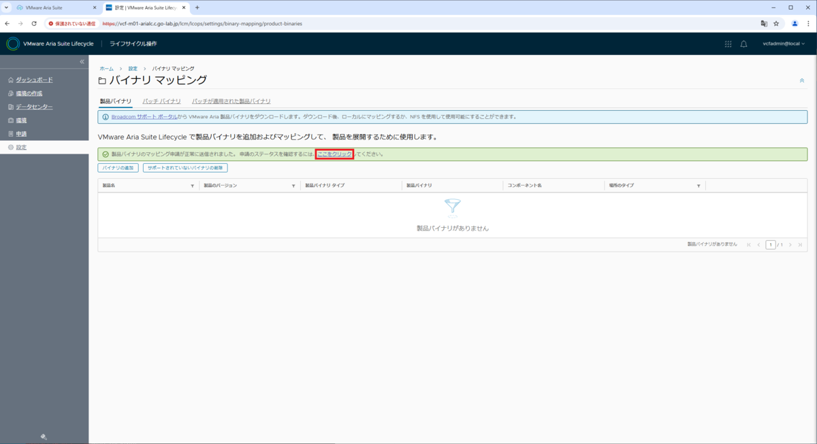Open the browser translate icon
Viewport: 817px width, 444px height.
764,24
